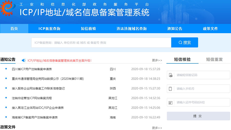
Task: Click the megaphone announcement icon
Action: [x=24, y=60]
